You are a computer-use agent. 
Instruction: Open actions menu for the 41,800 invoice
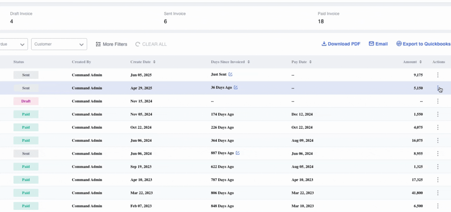click(x=438, y=193)
